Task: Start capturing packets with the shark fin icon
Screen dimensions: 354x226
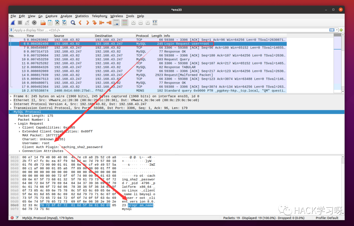Action: tap(13, 23)
